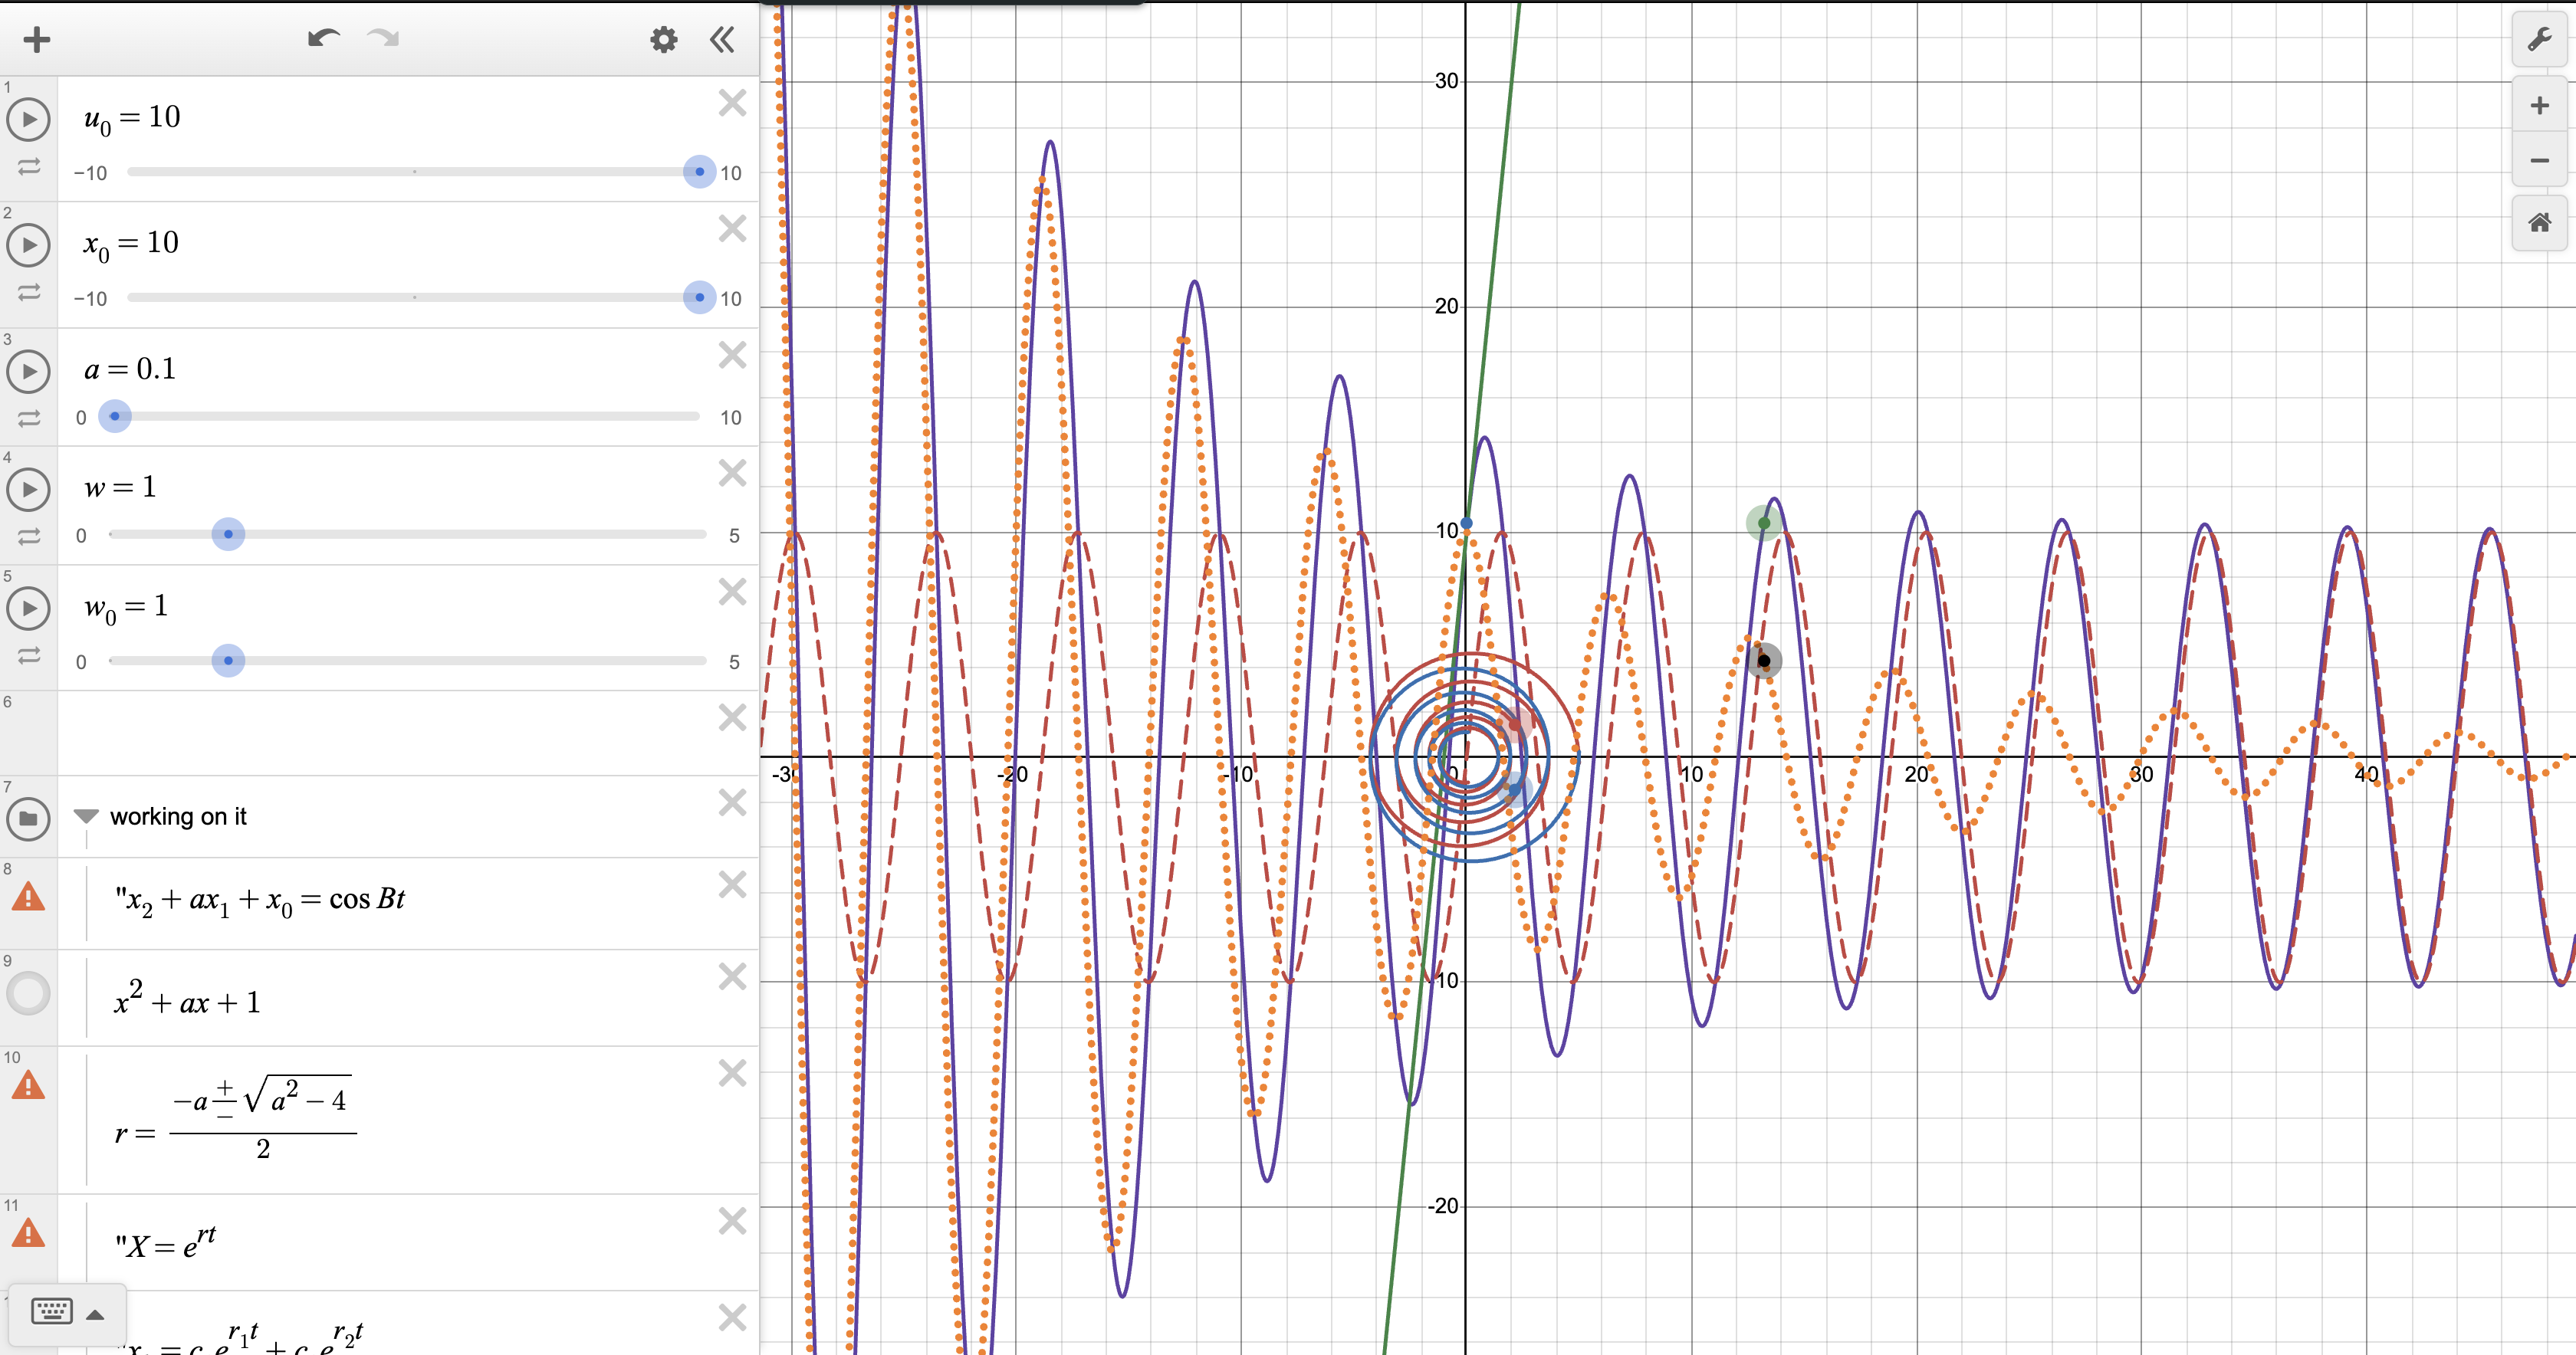The height and width of the screenshot is (1355, 2576).
Task: Play the u0 slider animation
Action: coord(28,119)
